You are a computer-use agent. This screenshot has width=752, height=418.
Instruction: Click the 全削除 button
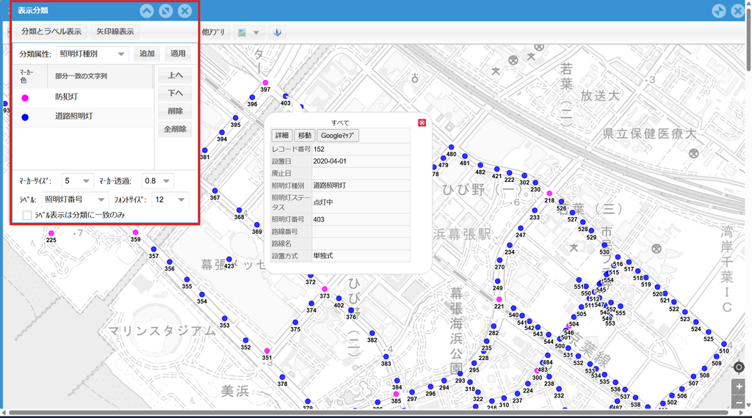click(x=175, y=129)
